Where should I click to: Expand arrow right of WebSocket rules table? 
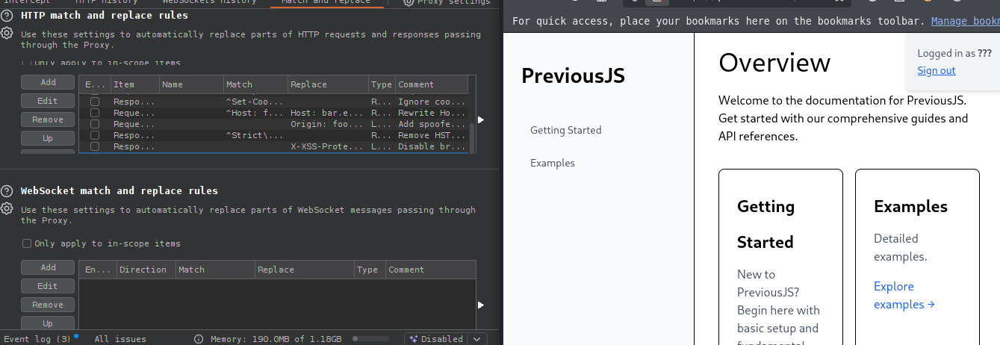coord(481,305)
